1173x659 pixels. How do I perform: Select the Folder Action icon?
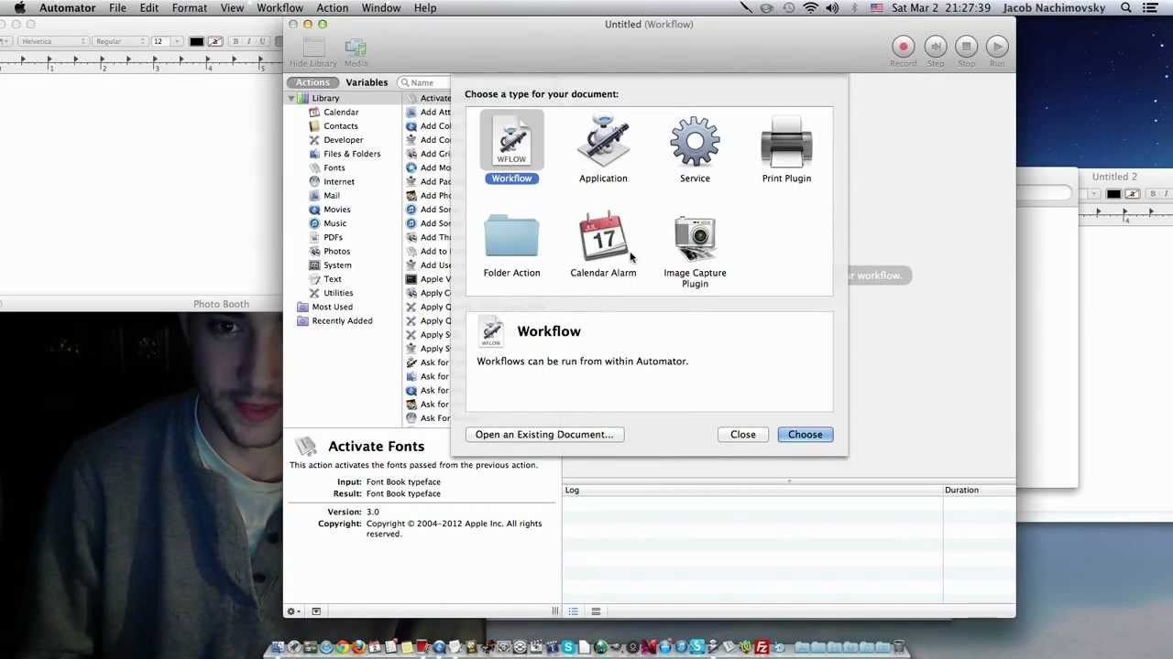[511, 236]
